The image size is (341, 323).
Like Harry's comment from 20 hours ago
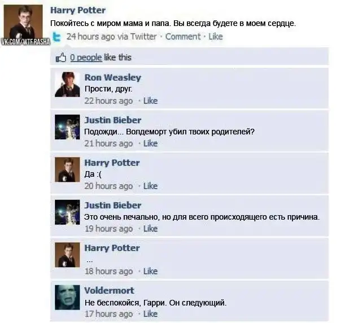[151, 186]
